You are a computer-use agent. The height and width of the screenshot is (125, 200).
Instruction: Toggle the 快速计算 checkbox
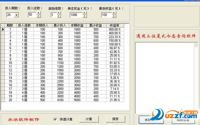pyautogui.click(x=55, y=119)
